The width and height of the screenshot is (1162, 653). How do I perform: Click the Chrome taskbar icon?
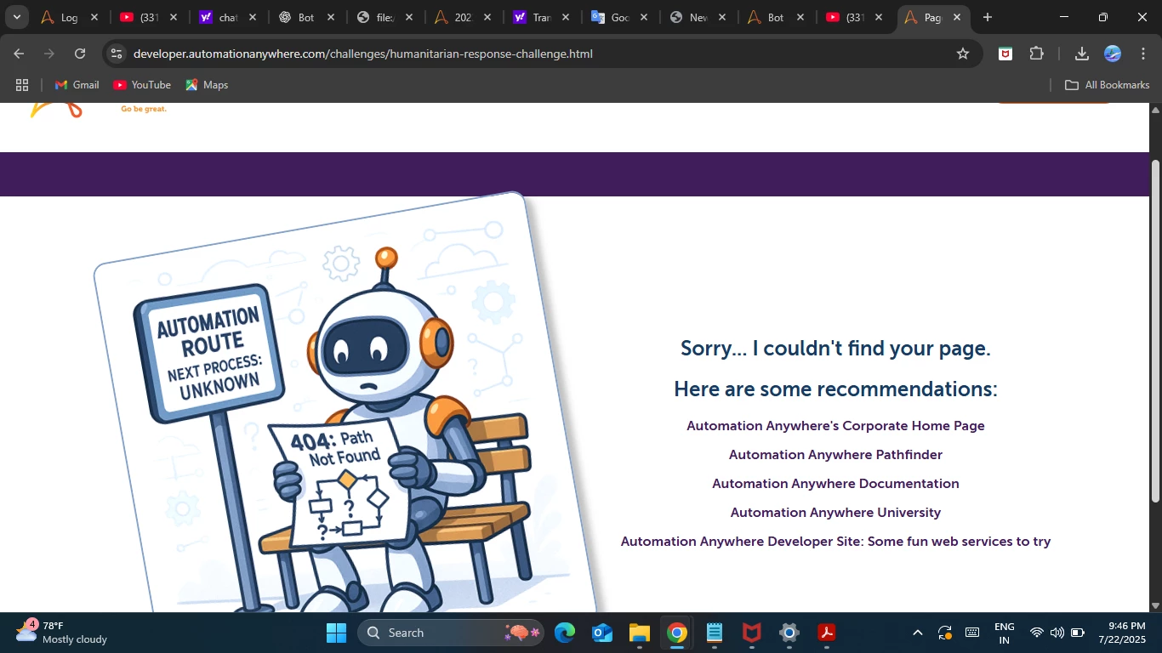677,633
